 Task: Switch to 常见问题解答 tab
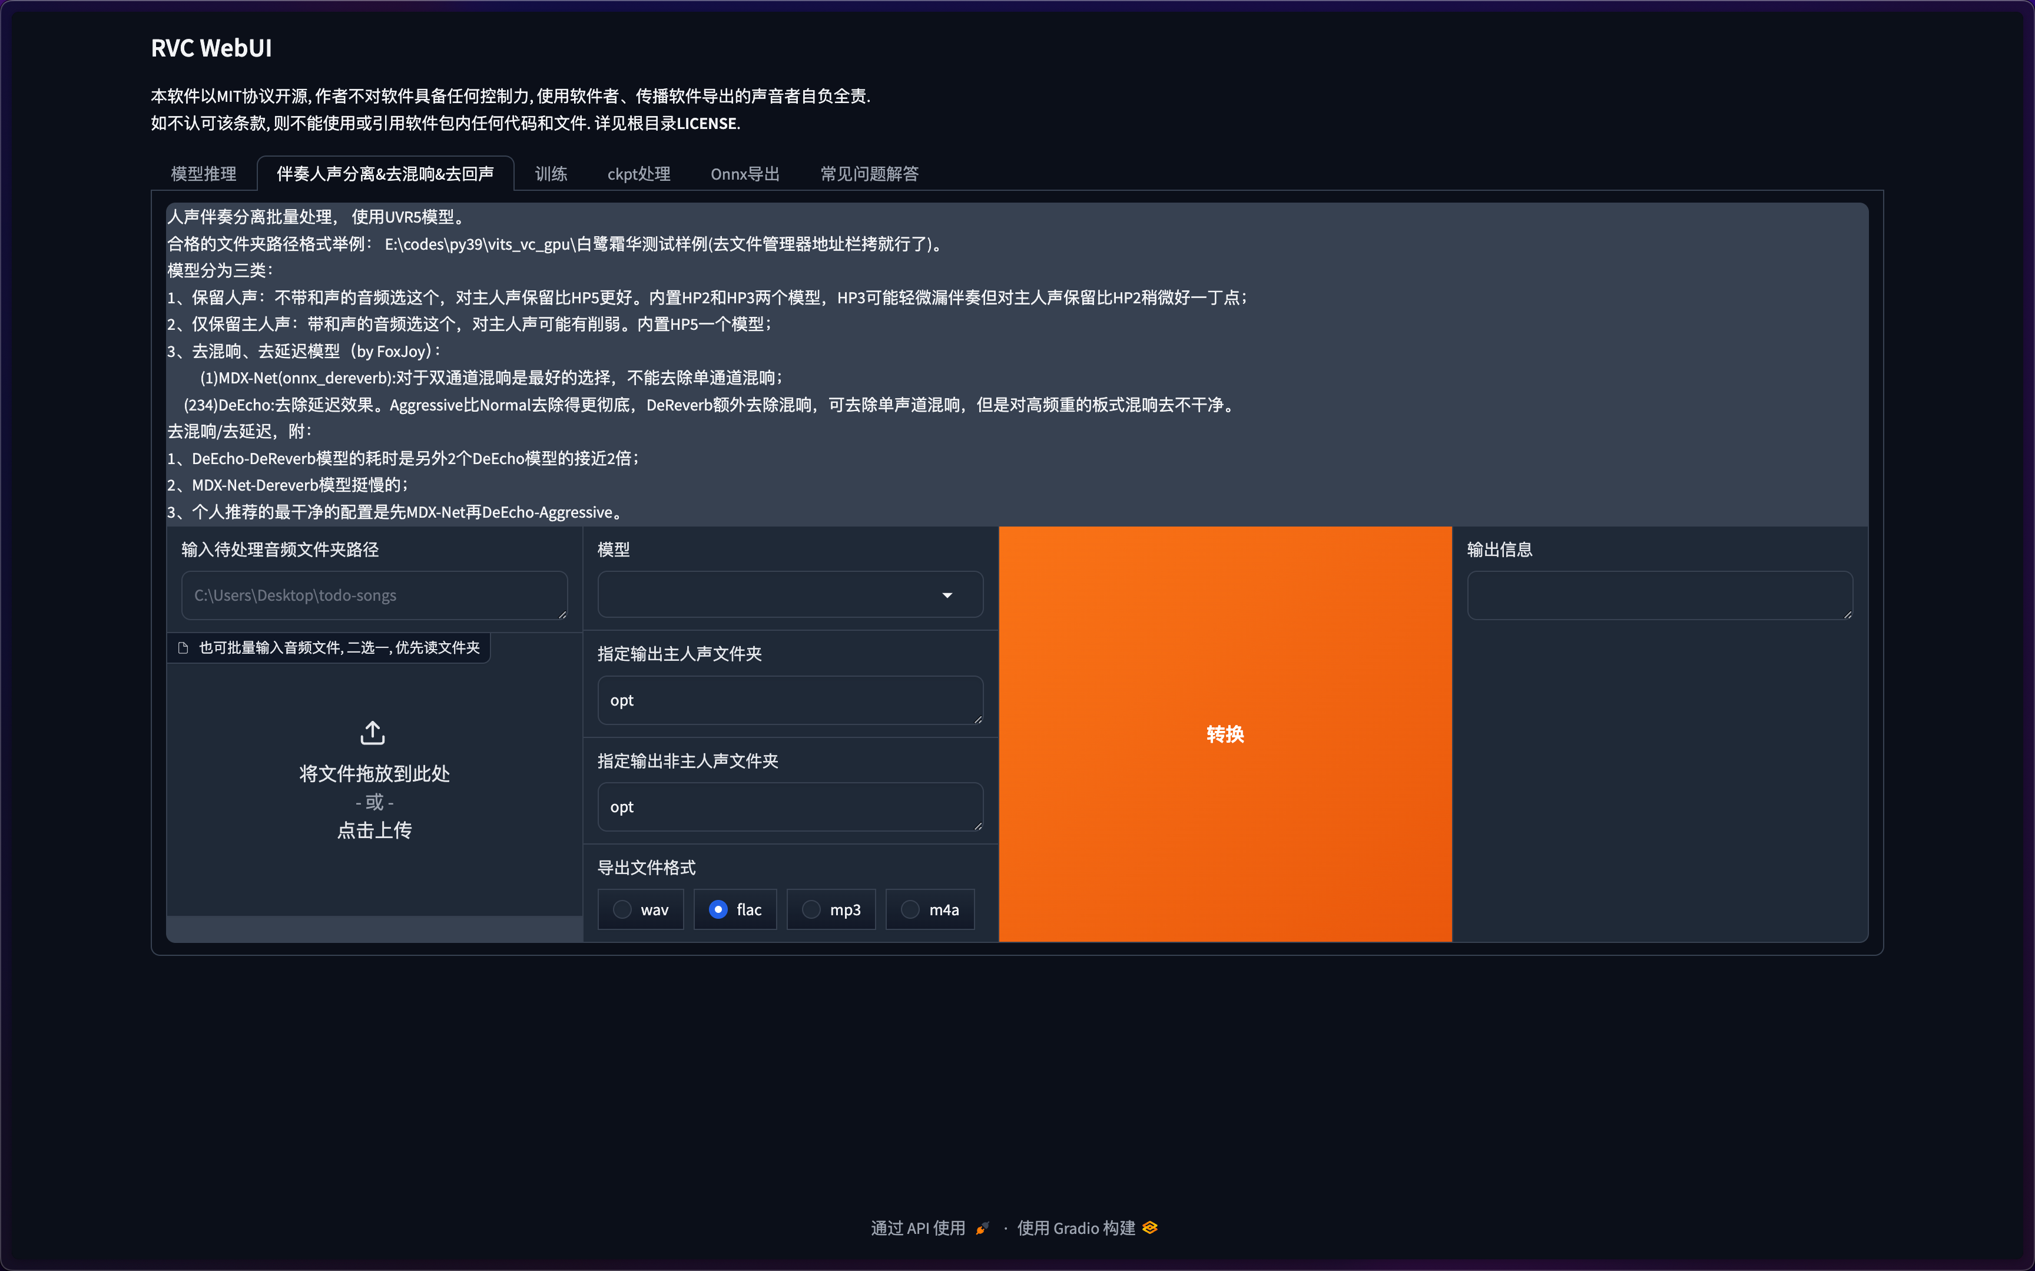click(x=869, y=174)
